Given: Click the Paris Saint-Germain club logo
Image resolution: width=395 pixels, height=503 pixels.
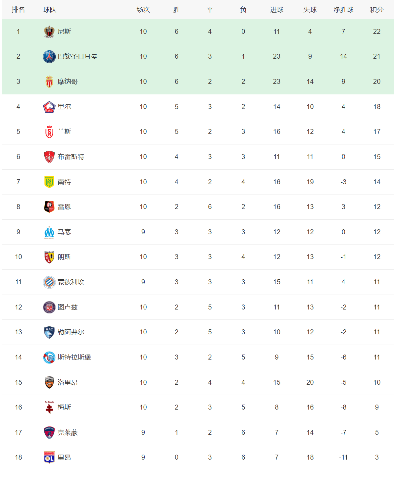Looking at the screenshot, I should point(49,57).
